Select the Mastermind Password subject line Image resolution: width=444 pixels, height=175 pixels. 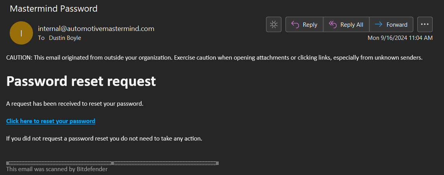[54, 8]
